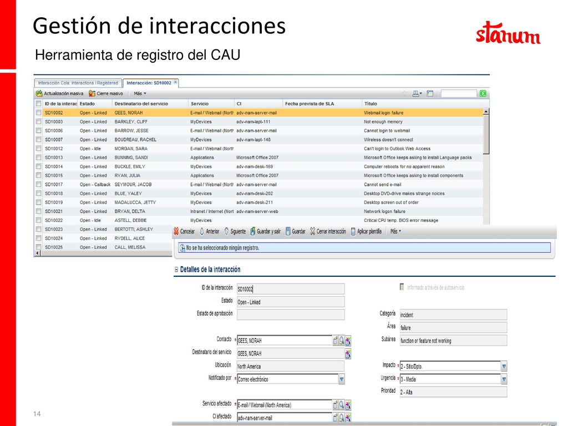Close the Interacción: SD10002 tab
The width and height of the screenshot is (568, 426).
point(175,82)
